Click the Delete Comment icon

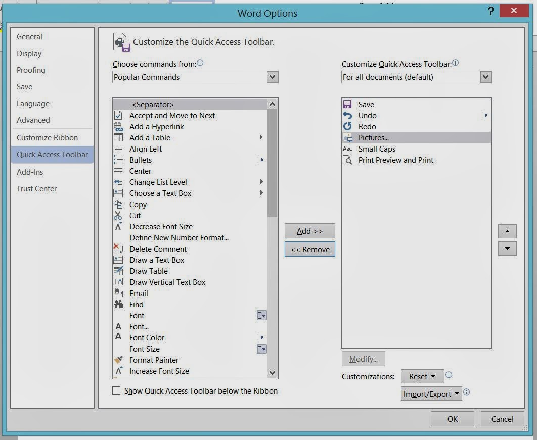coord(118,249)
